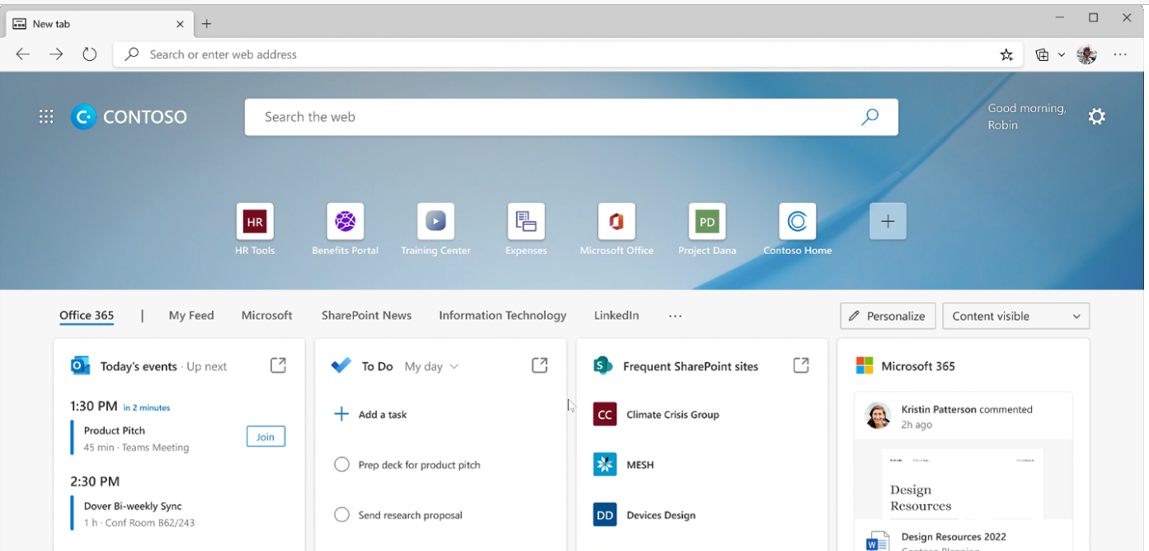Image resolution: width=1149 pixels, height=551 pixels.
Task: Launch the Training Center tile
Action: (436, 221)
